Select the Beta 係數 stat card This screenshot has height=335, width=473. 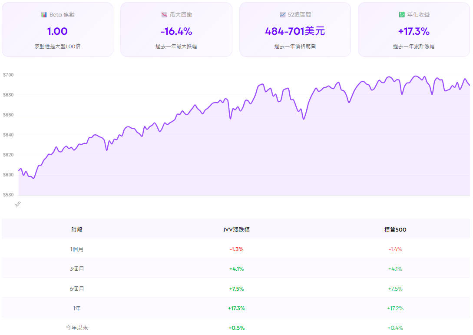58,29
